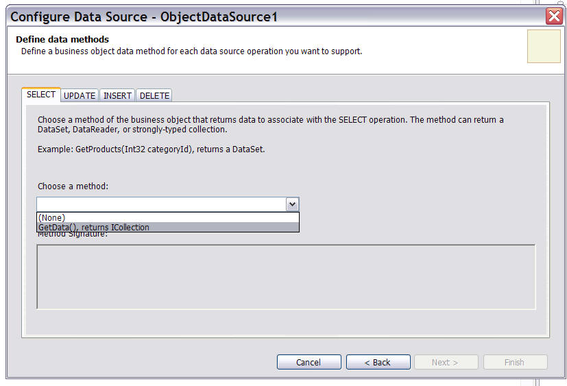Click the GetProducts example text line
The image size is (567, 386).
(x=151, y=149)
